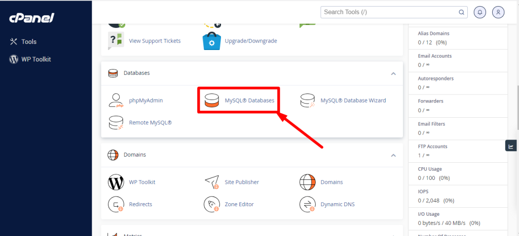Click the Databases section title
519x236 pixels.
coord(137,73)
